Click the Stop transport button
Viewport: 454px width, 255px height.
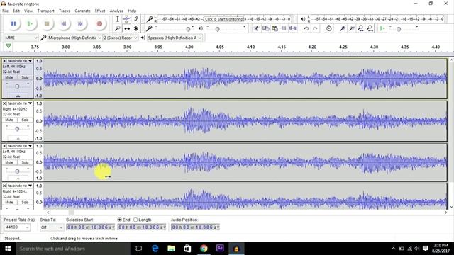(47, 23)
